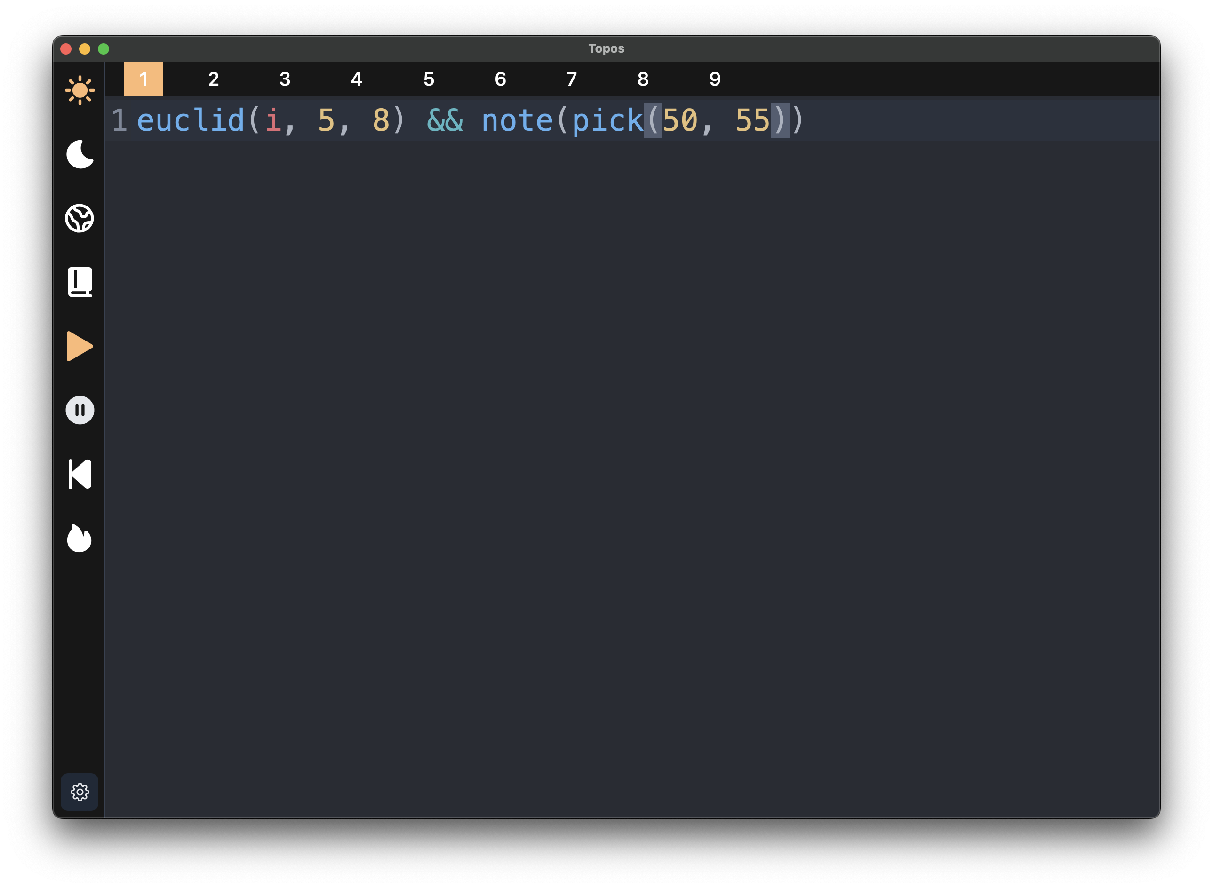Click the moon icon in sidebar
Viewport: 1213px width, 888px height.
(x=80, y=154)
